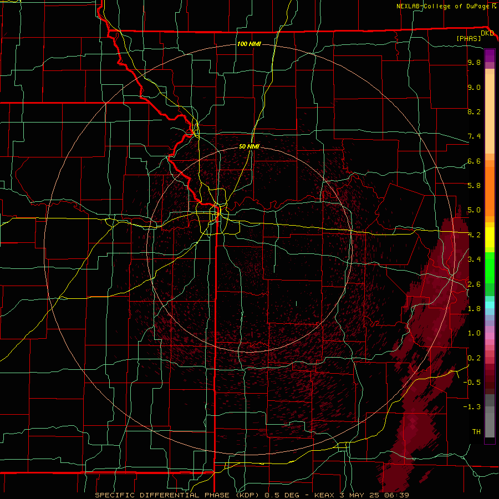The image size is (499, 499).
Task: Select the 5.0 scale value
Action: tap(474, 210)
